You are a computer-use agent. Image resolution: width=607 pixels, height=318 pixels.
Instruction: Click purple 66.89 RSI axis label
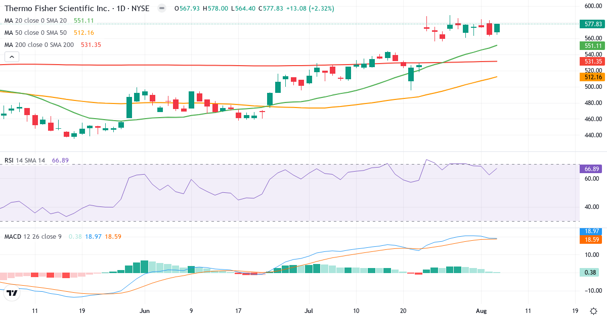click(590, 169)
